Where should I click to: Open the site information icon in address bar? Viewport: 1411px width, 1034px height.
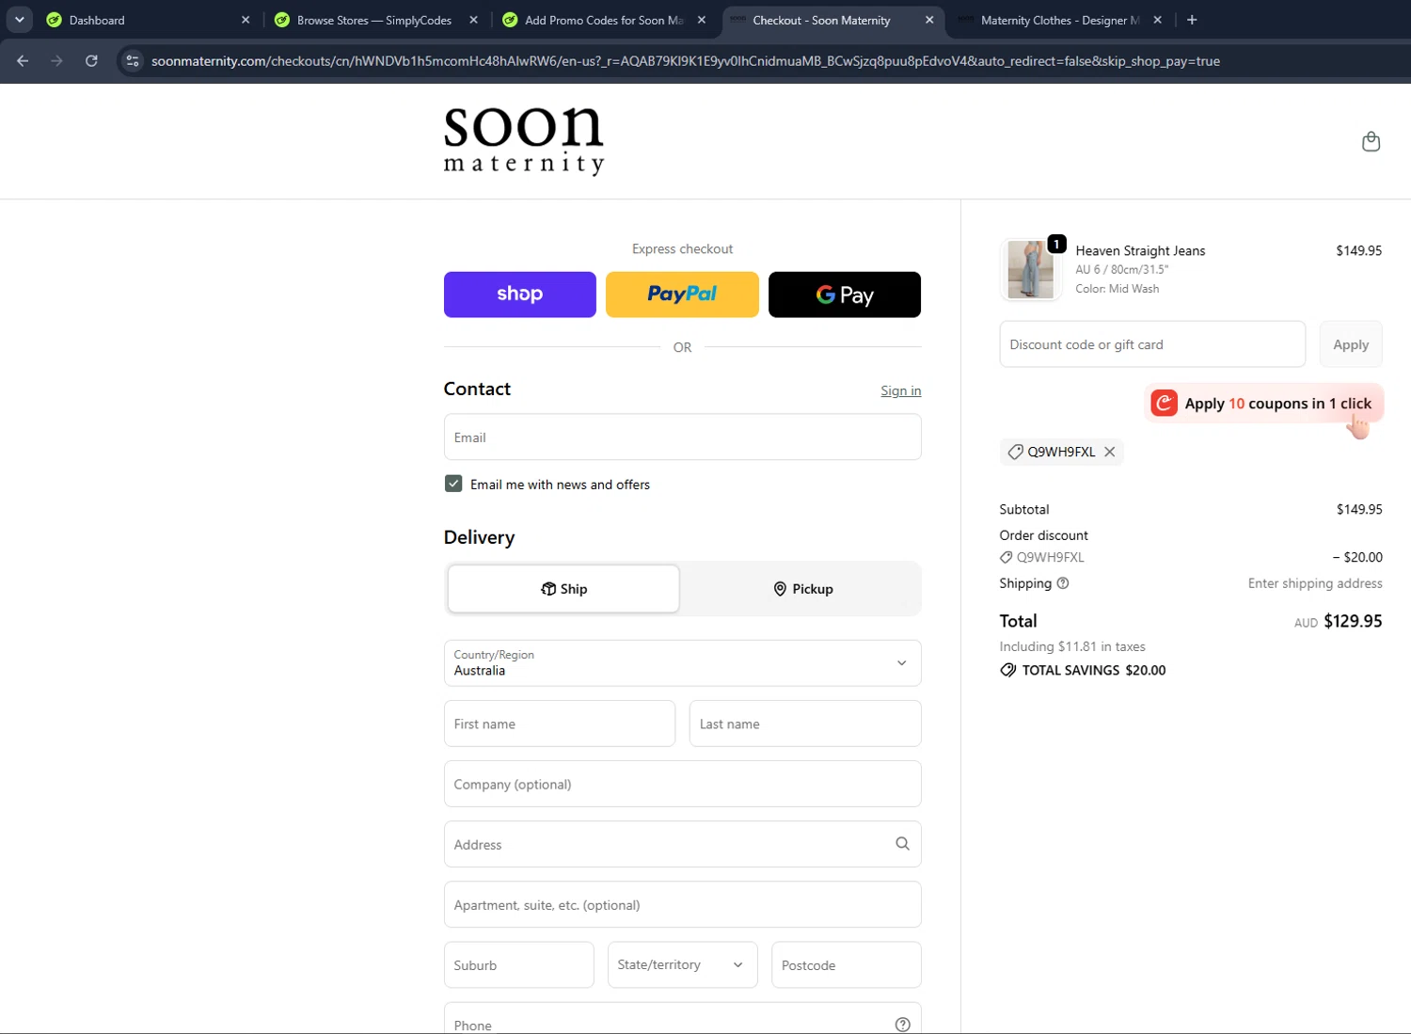click(133, 61)
